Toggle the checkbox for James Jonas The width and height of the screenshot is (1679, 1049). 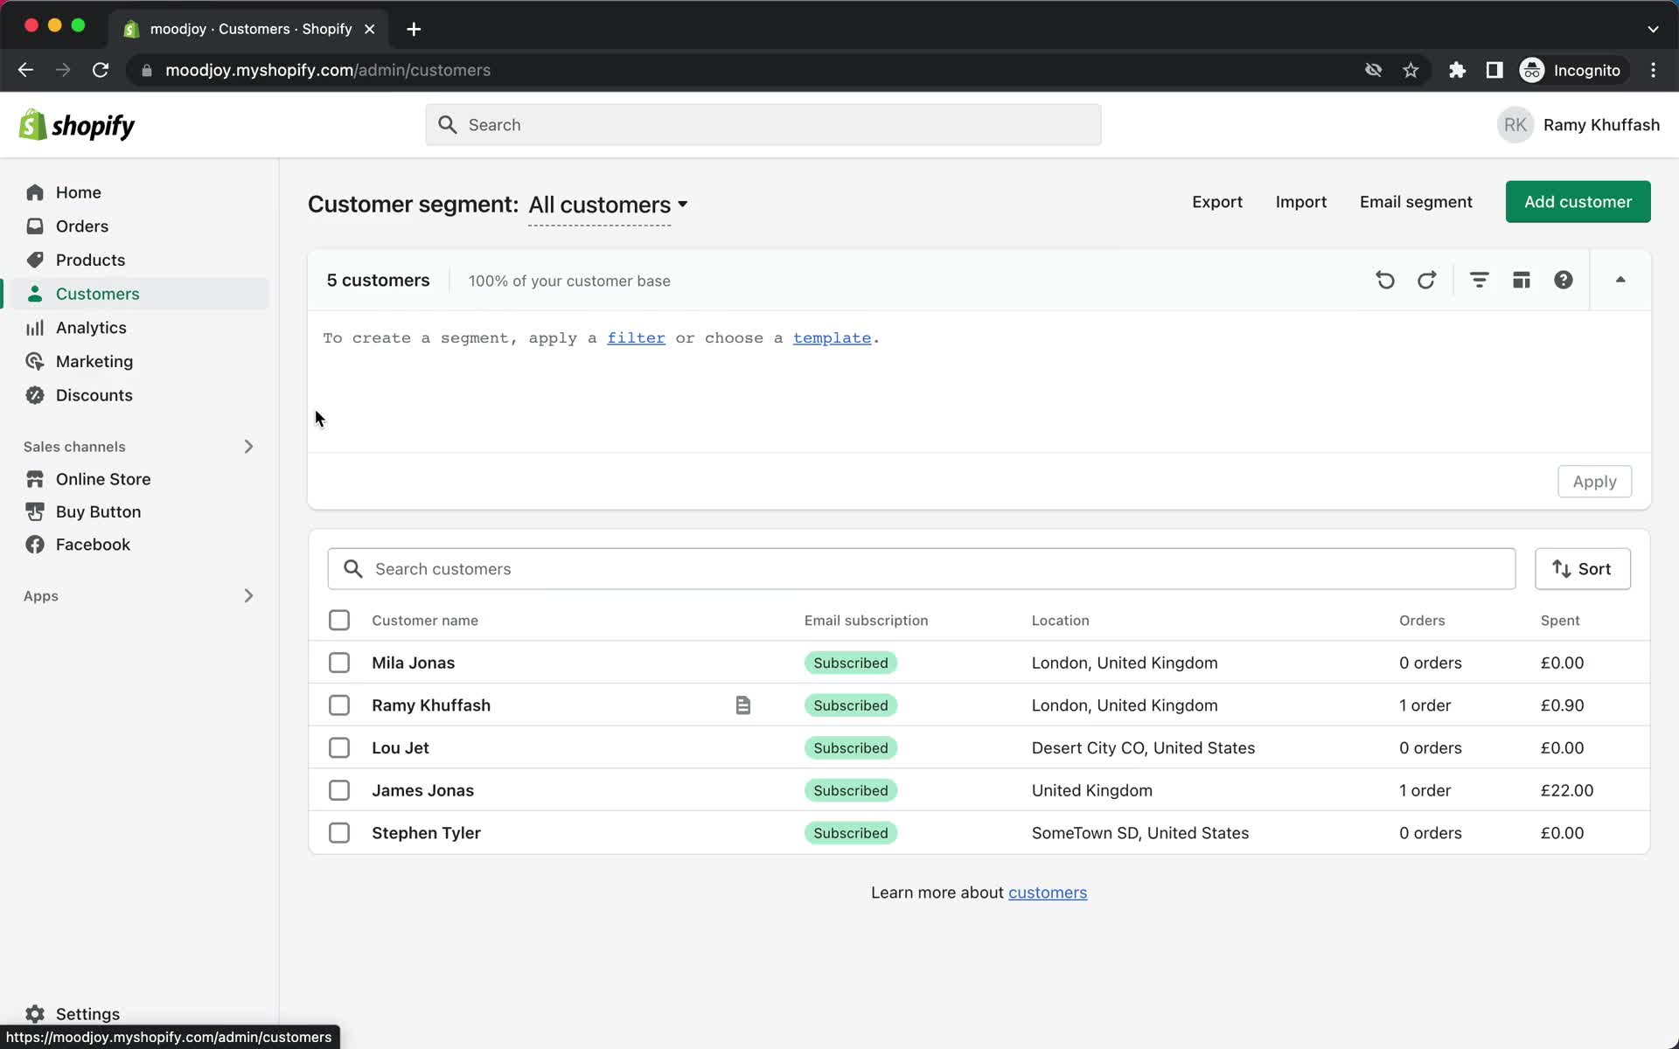(339, 790)
